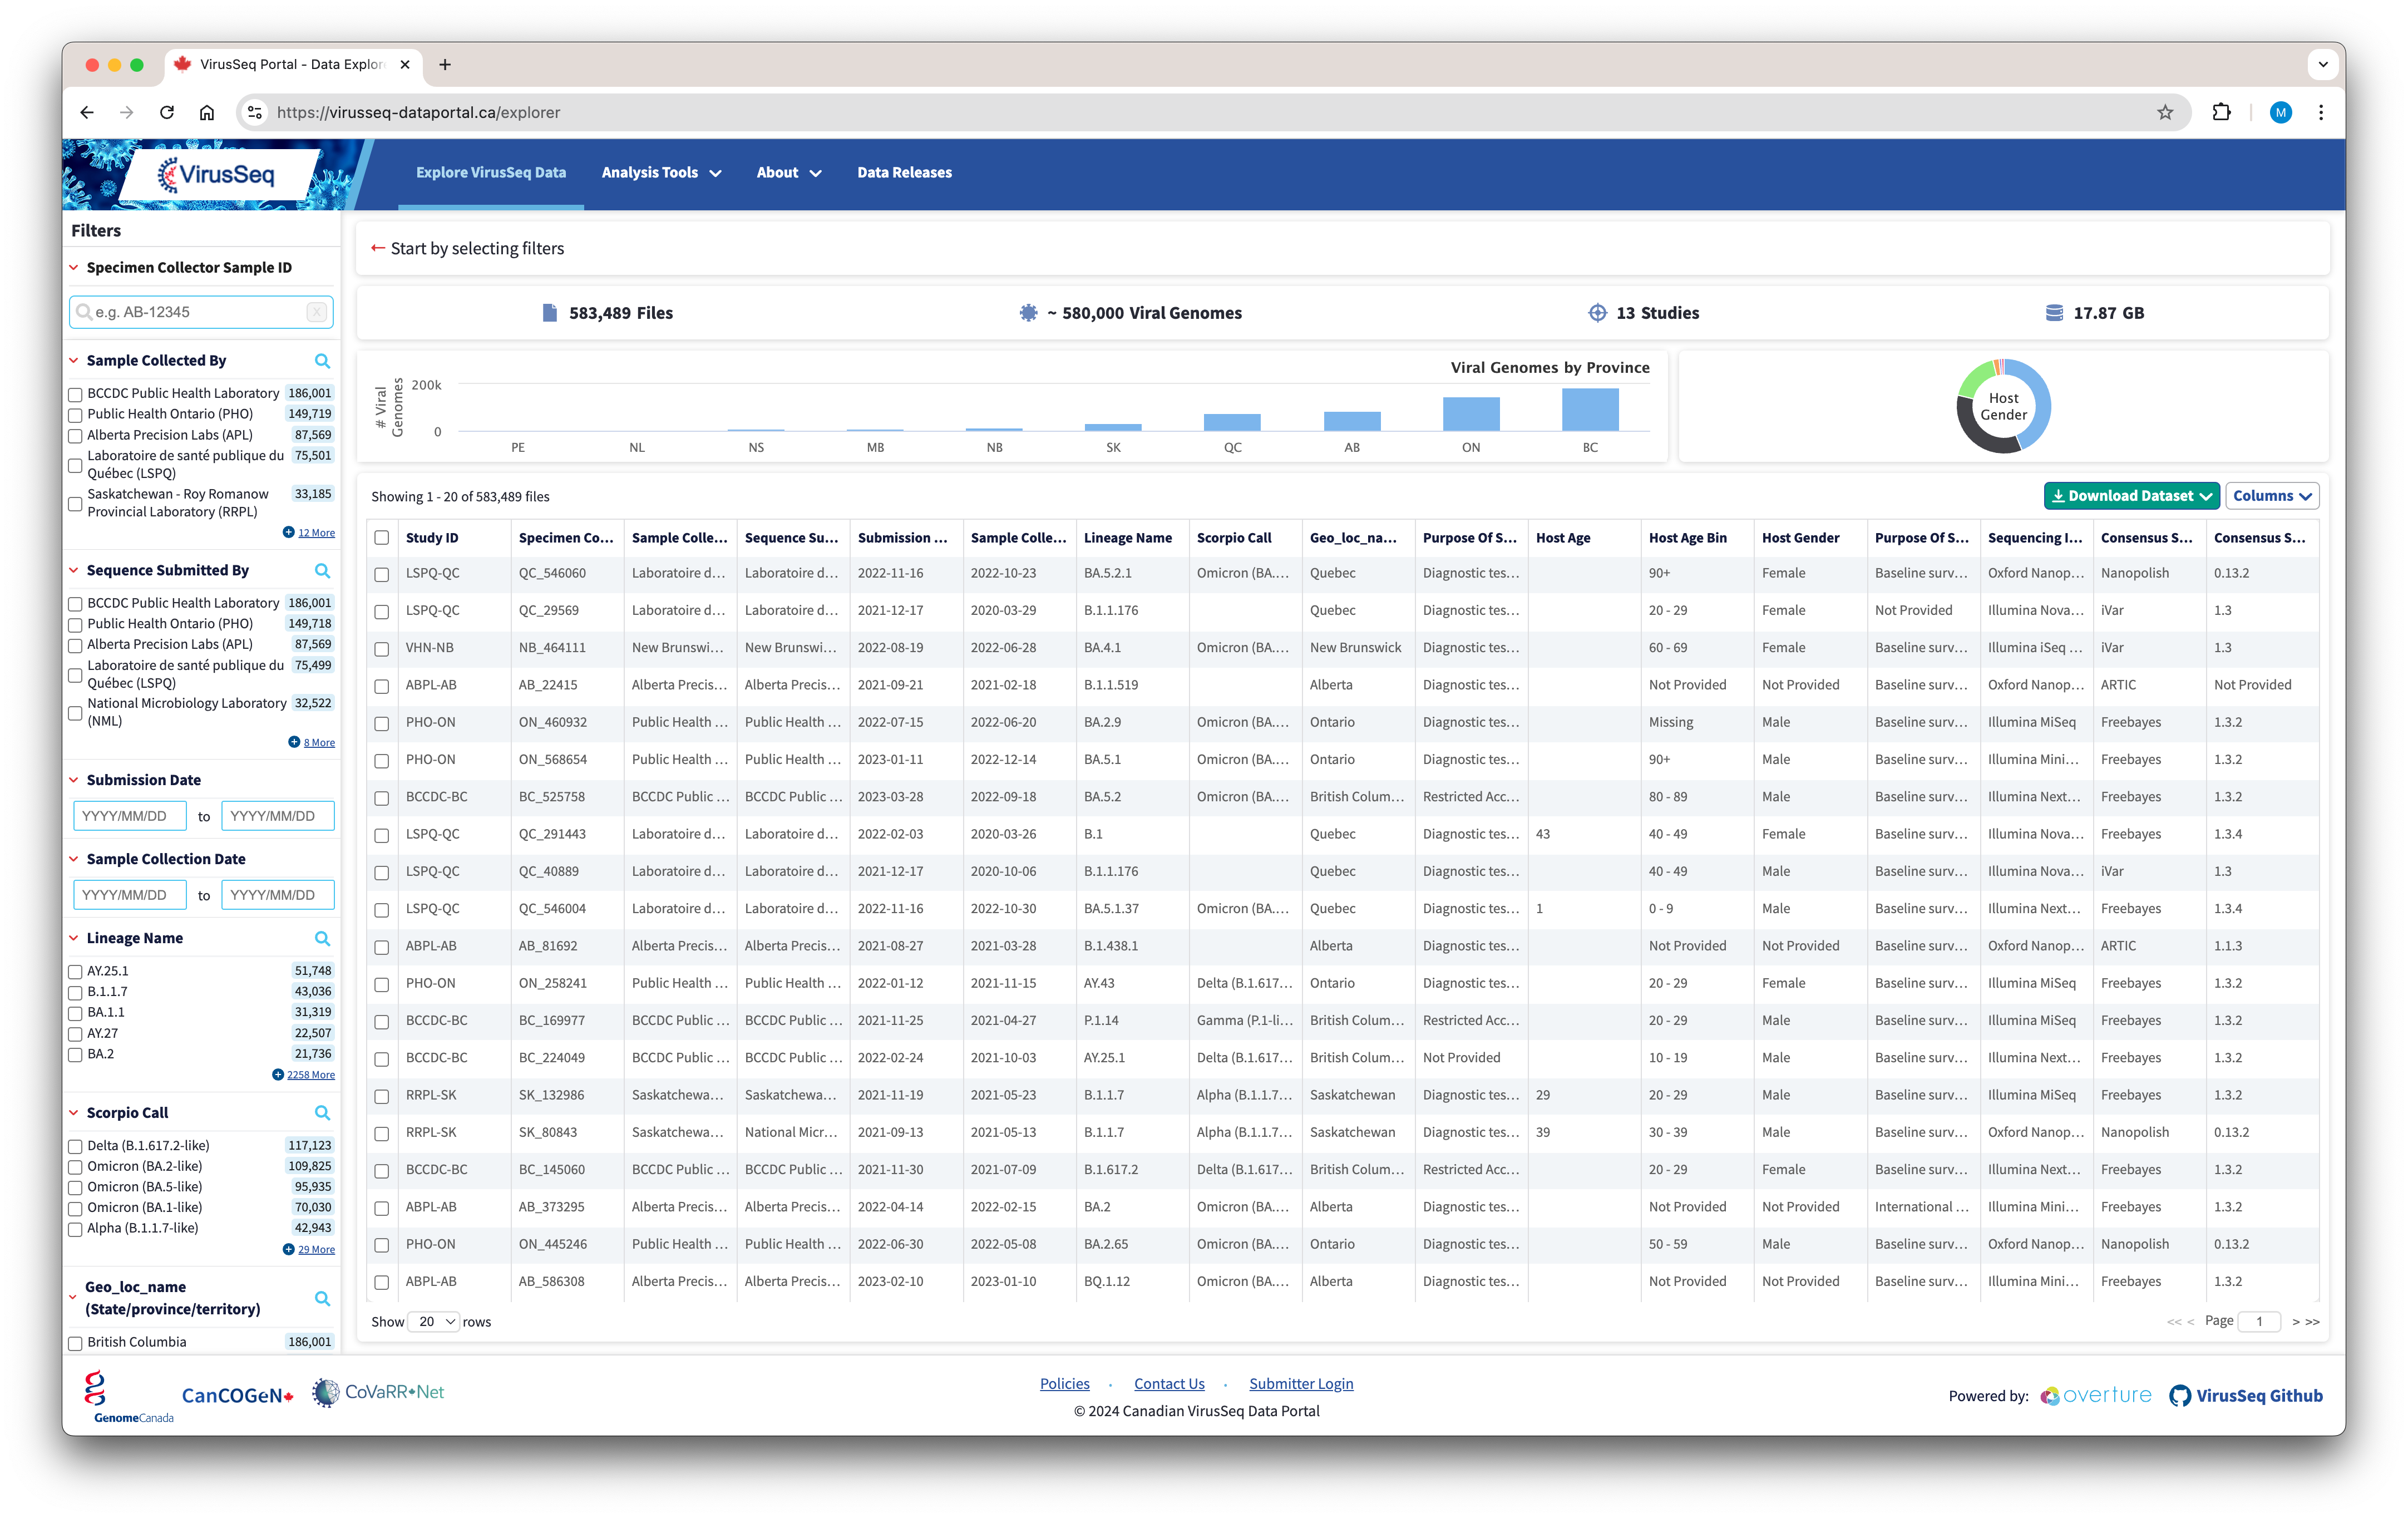The width and height of the screenshot is (2408, 1518).
Task: Click the search icon next to Lineage Name
Action: tap(322, 939)
